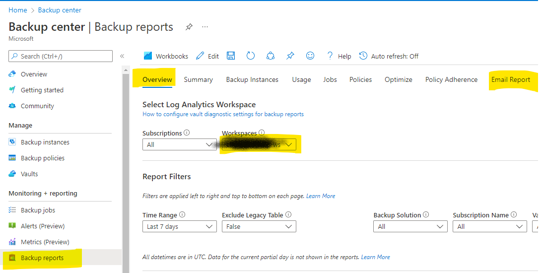Open feedback smiley icon

(310, 56)
